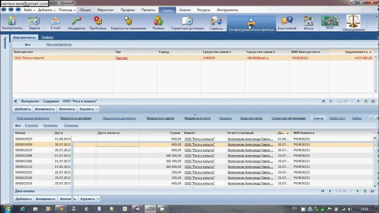Click the 4 673 480,00 debt value
Screen dimensions: 379x213
(x=363, y=58)
